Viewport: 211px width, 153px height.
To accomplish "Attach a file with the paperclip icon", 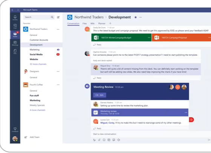I will point(99,140).
